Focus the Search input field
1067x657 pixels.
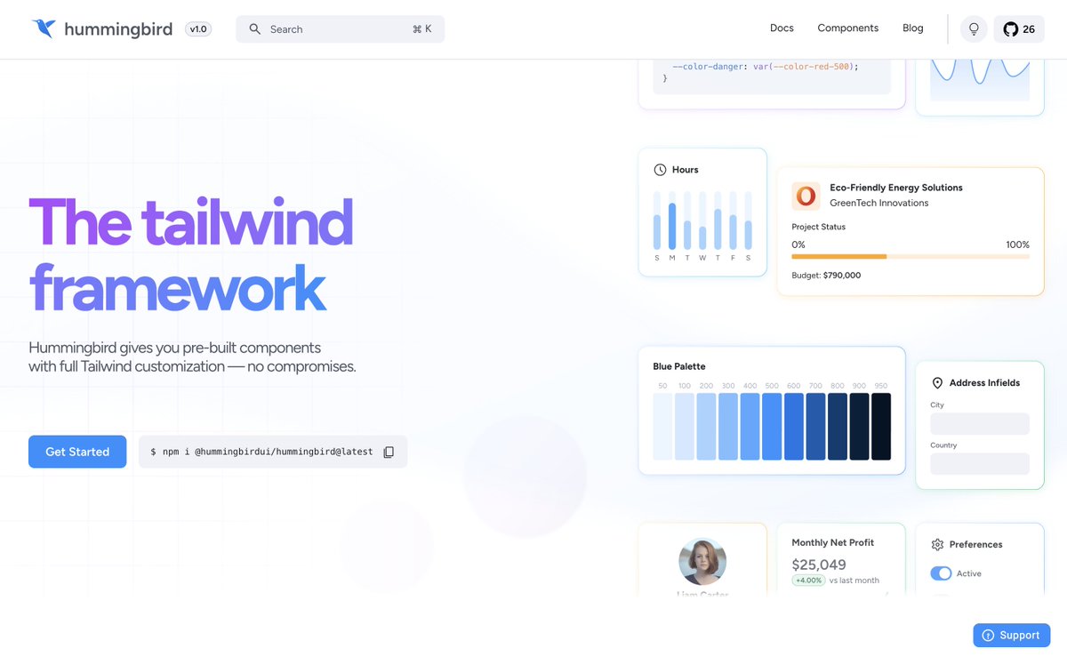tap(340, 29)
